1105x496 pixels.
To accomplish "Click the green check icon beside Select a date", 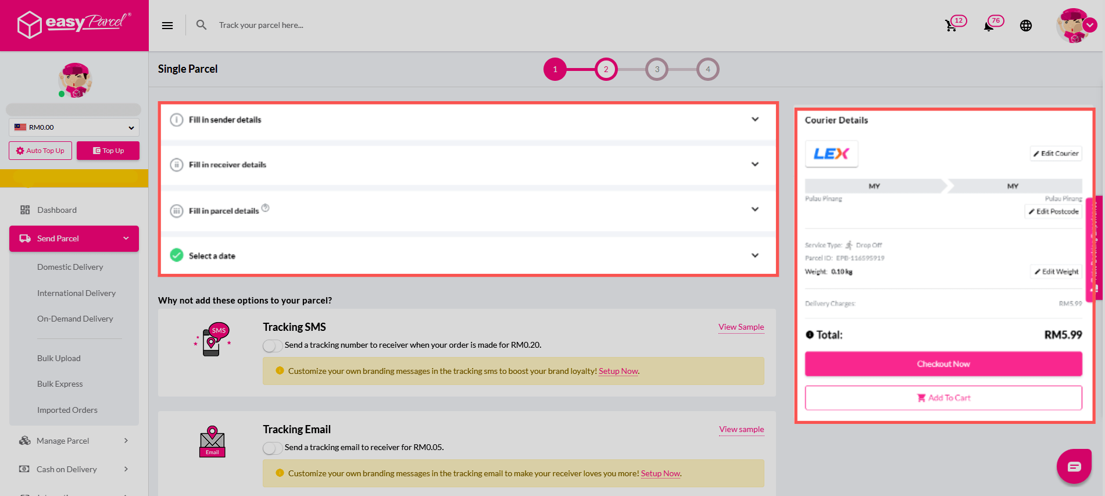I will coord(177,255).
